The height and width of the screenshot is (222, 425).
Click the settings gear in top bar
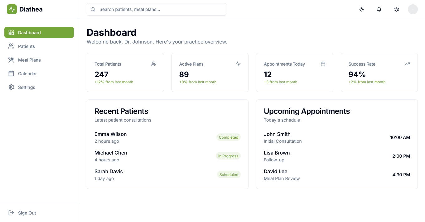[x=396, y=9]
